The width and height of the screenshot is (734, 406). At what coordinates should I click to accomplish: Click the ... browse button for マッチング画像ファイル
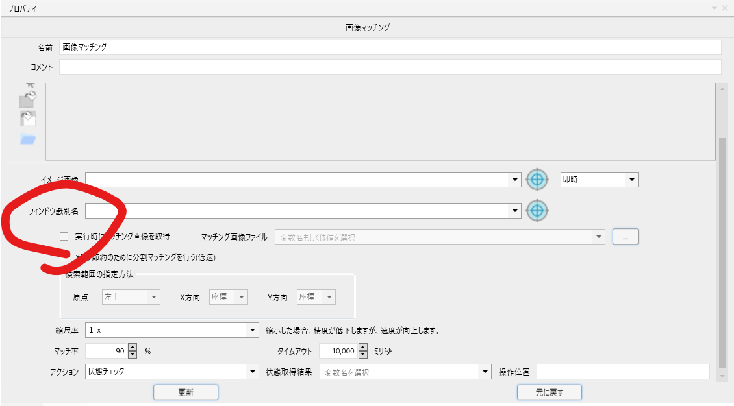(x=625, y=236)
